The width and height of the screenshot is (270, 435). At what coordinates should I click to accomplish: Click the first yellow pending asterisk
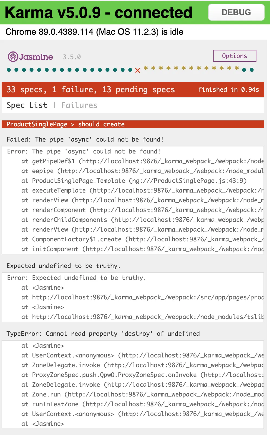click(x=146, y=68)
